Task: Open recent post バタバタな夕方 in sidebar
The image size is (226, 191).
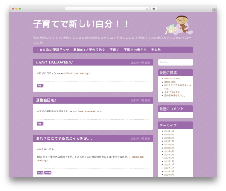Action: [x=172, y=92]
